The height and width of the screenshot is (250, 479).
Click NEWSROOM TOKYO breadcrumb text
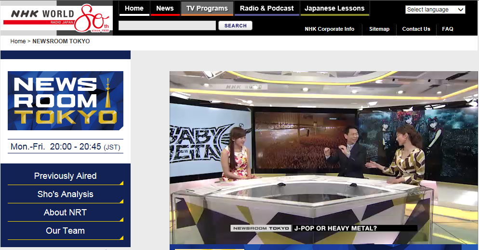pyautogui.click(x=61, y=41)
